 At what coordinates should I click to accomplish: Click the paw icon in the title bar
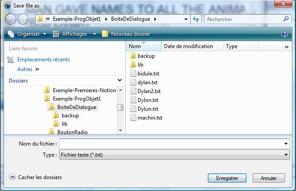coord(7,6)
